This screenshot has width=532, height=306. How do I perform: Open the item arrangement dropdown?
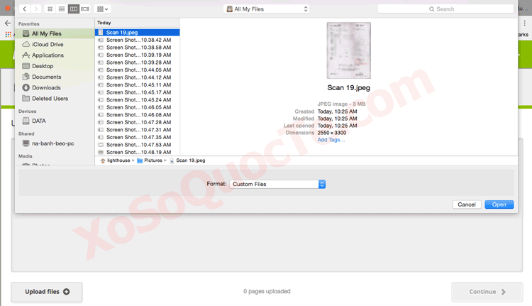pos(103,9)
